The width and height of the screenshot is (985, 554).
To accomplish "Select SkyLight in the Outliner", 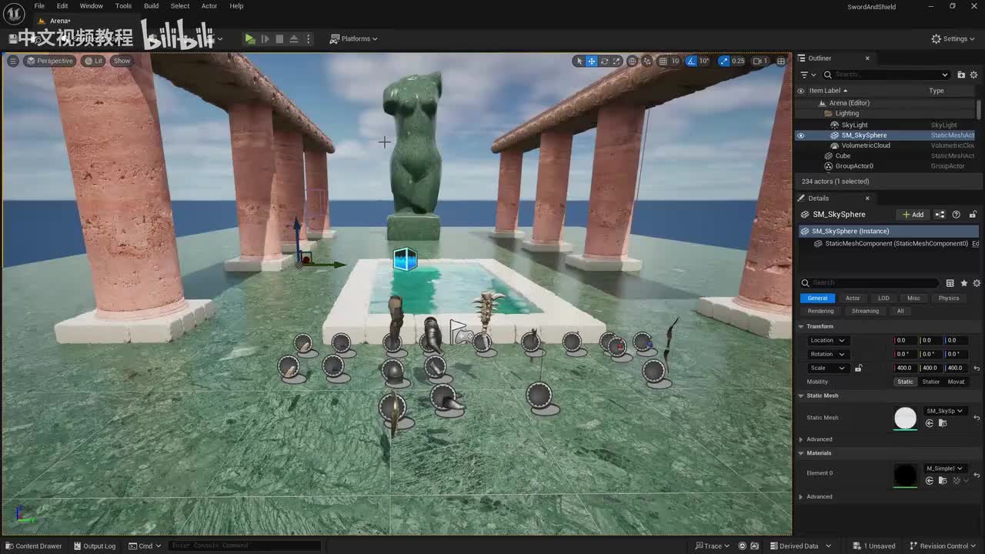I will tap(854, 125).
